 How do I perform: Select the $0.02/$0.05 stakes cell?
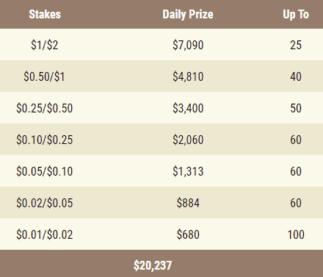click(x=45, y=203)
